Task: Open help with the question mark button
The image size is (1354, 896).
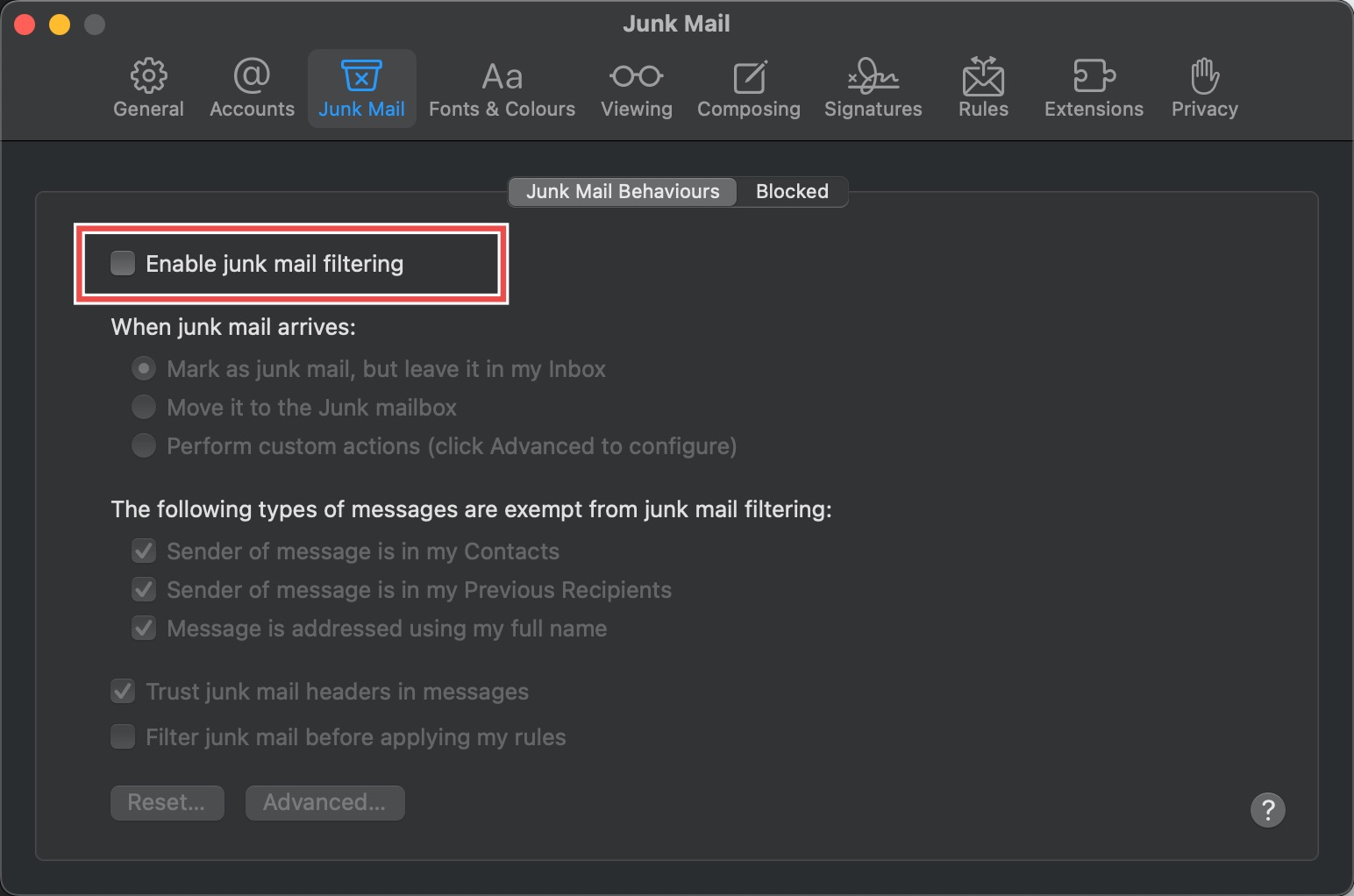Action: click(x=1267, y=810)
